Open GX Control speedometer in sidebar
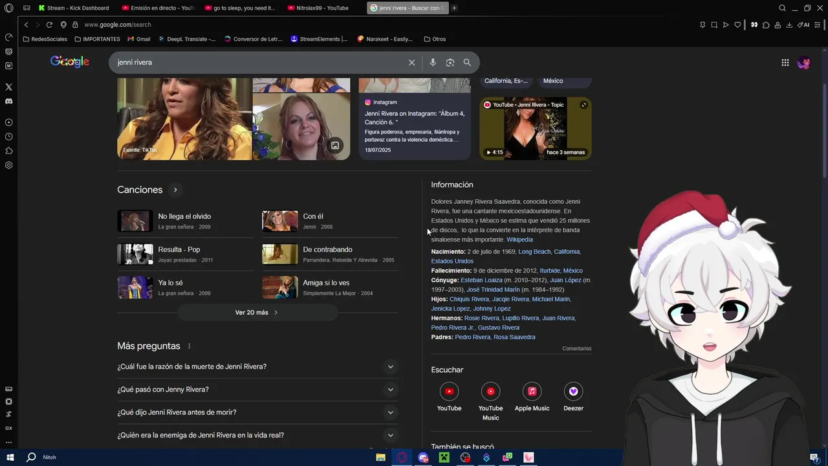Image resolution: width=828 pixels, height=466 pixels. 8,37
